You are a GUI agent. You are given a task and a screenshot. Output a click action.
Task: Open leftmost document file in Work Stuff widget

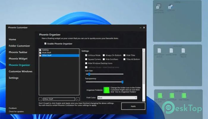(159, 51)
